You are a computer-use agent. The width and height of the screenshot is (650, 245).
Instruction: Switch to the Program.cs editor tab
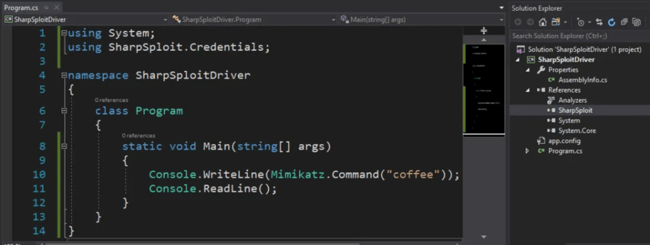click(x=22, y=8)
